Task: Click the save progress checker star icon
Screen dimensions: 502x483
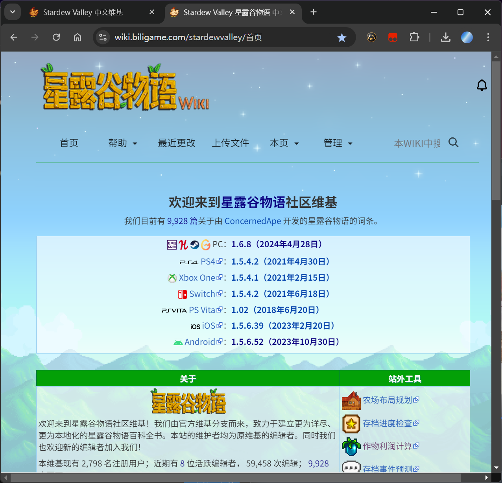Action: click(x=351, y=424)
